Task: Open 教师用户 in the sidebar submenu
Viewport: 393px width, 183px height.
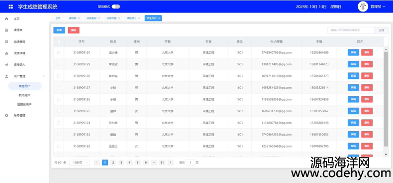Action: [x=24, y=95]
